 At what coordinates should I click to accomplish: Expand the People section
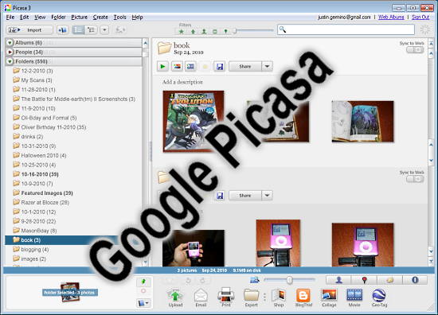pyautogui.click(x=10, y=52)
